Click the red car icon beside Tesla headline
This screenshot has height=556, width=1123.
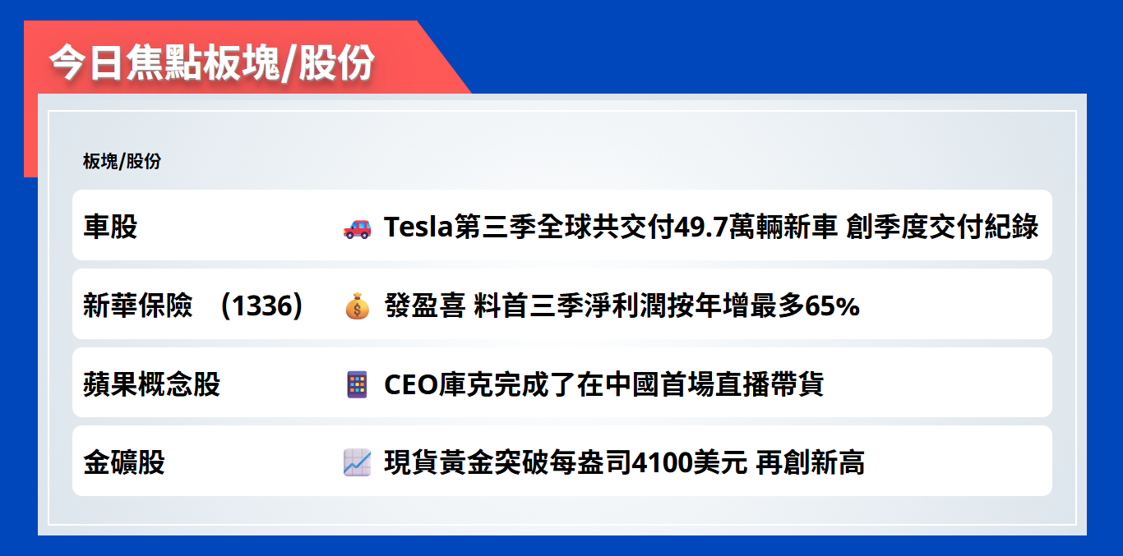357,227
